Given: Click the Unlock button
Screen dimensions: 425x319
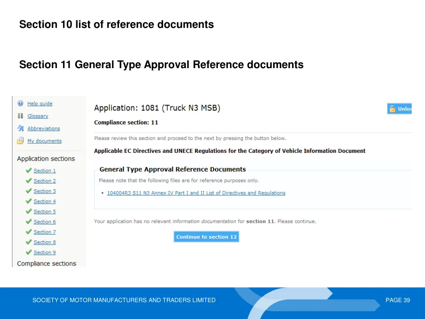Looking at the screenshot, I should (x=399, y=109).
